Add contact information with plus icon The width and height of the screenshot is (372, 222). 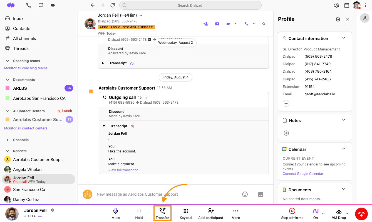286,103
